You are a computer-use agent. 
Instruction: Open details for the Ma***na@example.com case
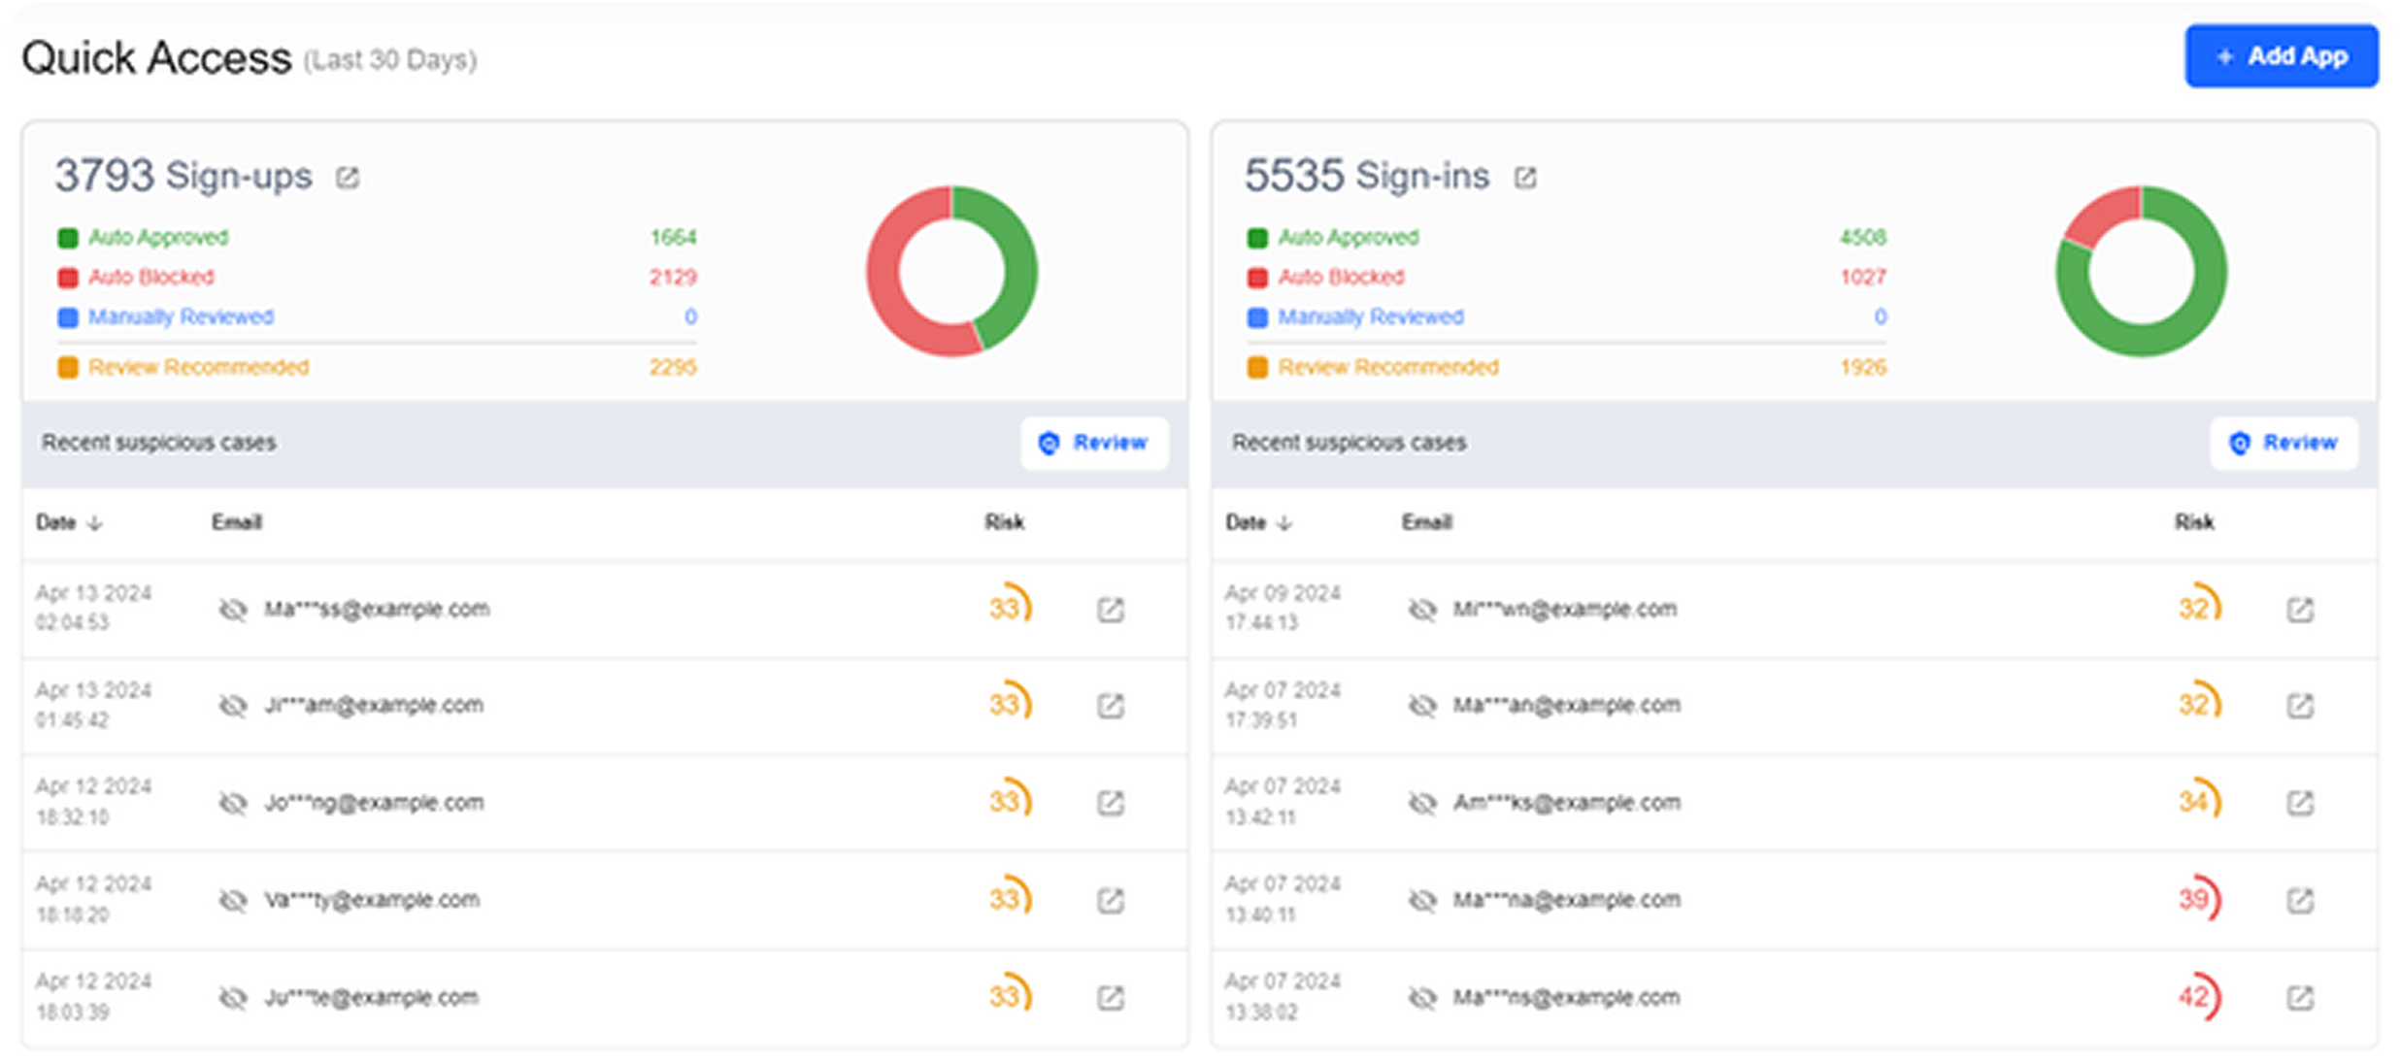pyautogui.click(x=2300, y=901)
